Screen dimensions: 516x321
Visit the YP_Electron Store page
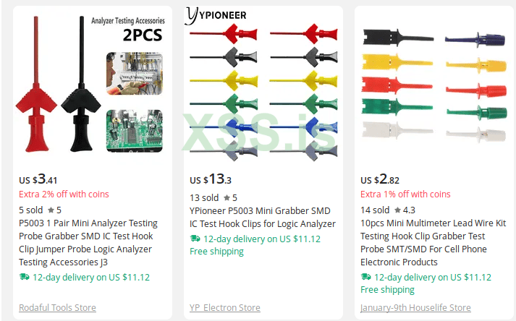point(225,308)
